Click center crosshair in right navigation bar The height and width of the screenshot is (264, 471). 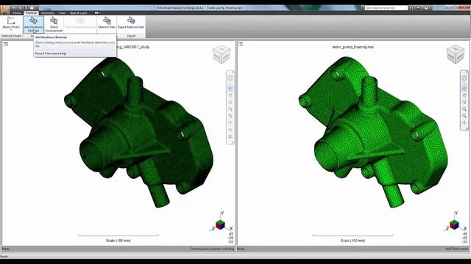coord(464,122)
